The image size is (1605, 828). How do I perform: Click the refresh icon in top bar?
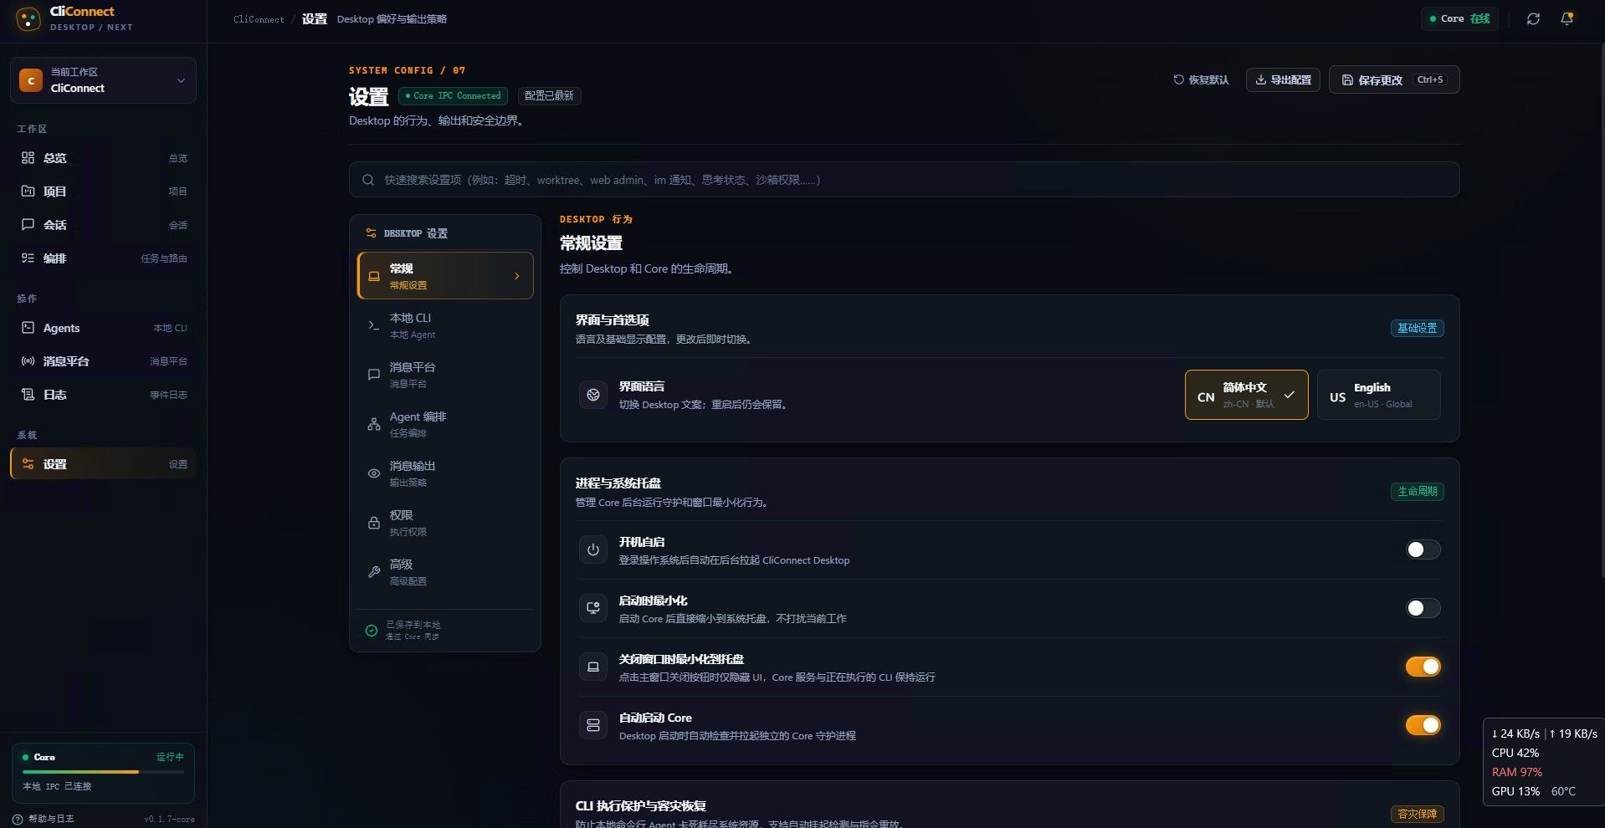[x=1533, y=18]
